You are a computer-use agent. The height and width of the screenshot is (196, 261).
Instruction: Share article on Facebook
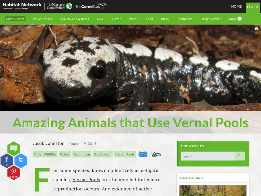click(7, 160)
